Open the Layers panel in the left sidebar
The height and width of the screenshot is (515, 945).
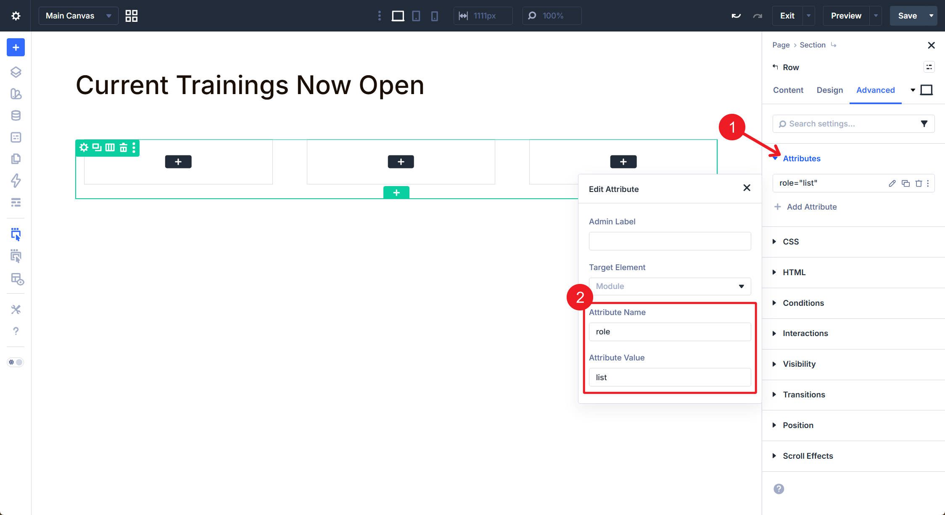16,72
